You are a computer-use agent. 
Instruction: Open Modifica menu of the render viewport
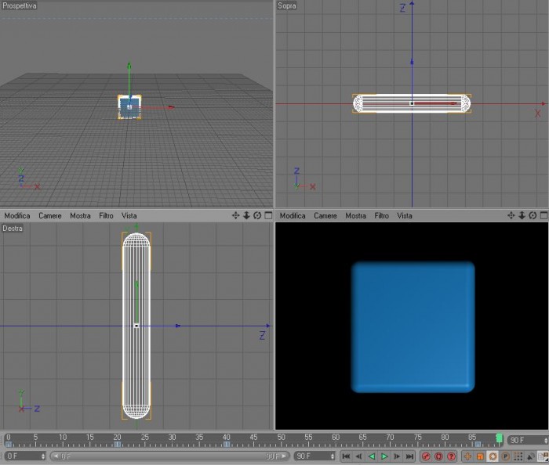pos(293,215)
